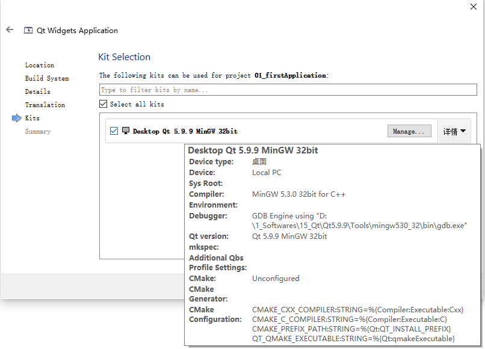This screenshot has width=485, height=349.
Task: Click the Compiler: label
Action: coord(206,194)
